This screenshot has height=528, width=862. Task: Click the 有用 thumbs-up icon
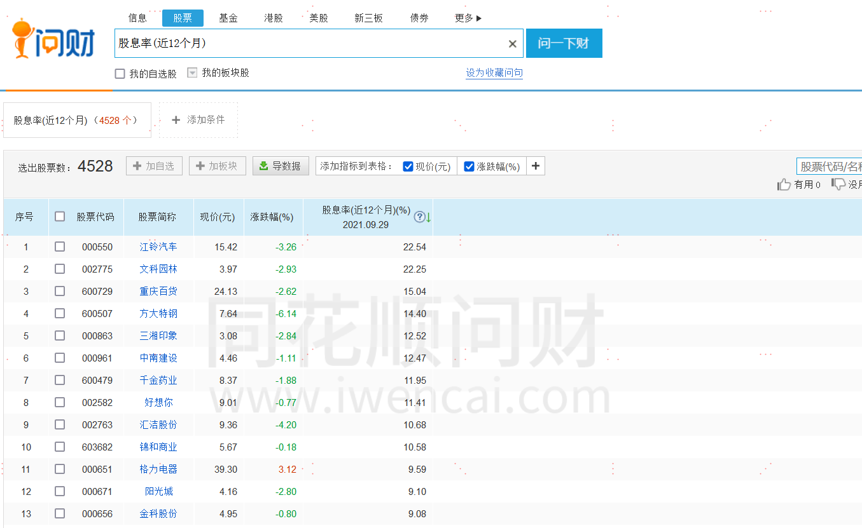(784, 184)
